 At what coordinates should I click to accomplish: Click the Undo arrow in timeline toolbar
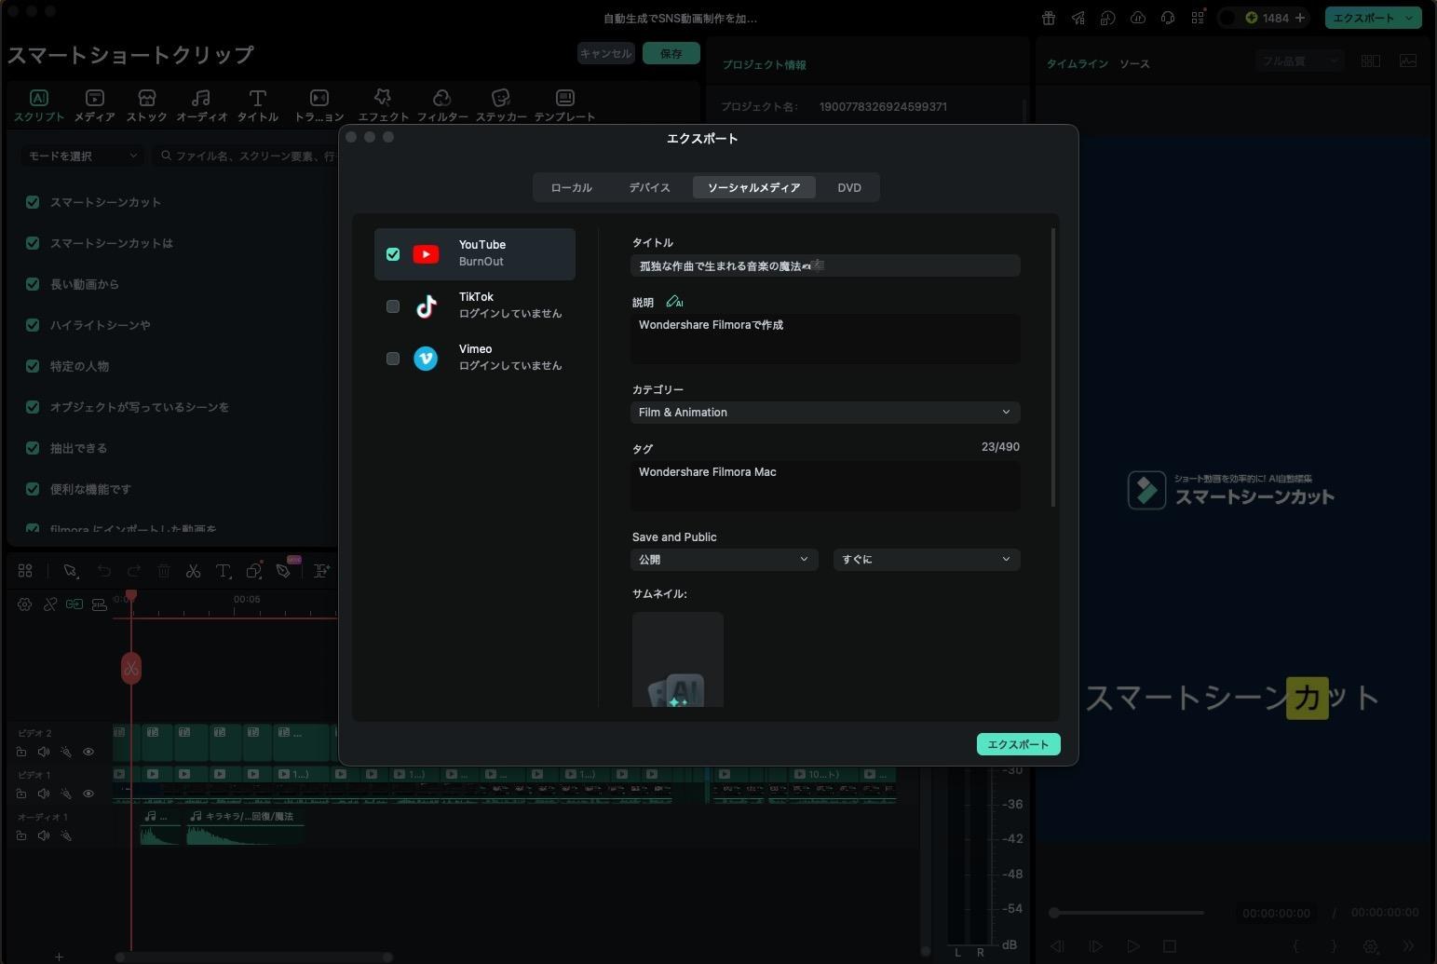tap(103, 571)
